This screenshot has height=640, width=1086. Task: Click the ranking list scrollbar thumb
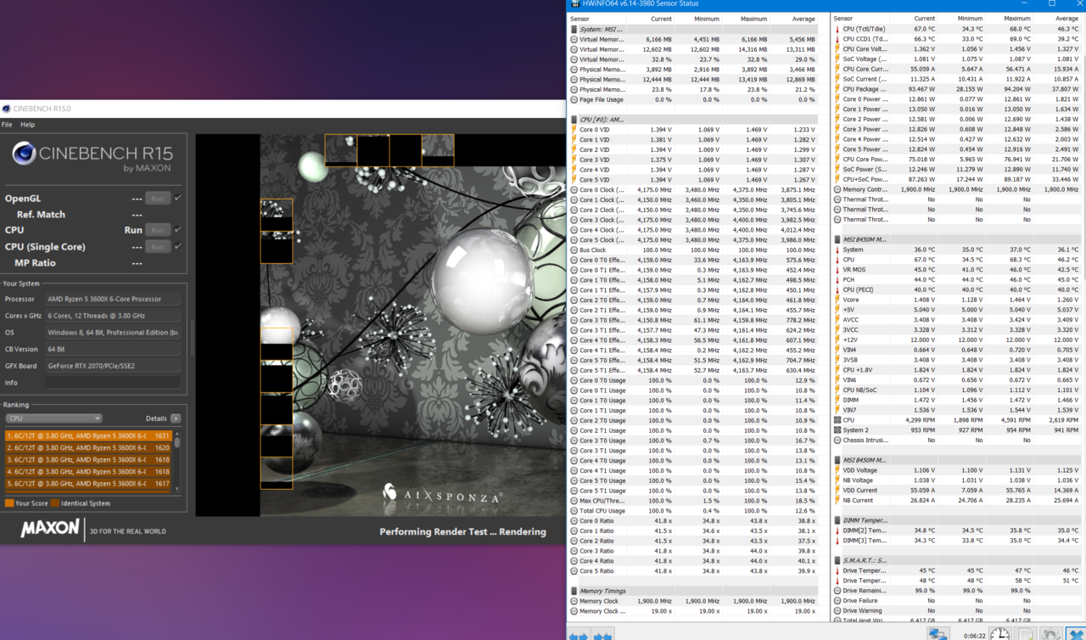pos(177,442)
